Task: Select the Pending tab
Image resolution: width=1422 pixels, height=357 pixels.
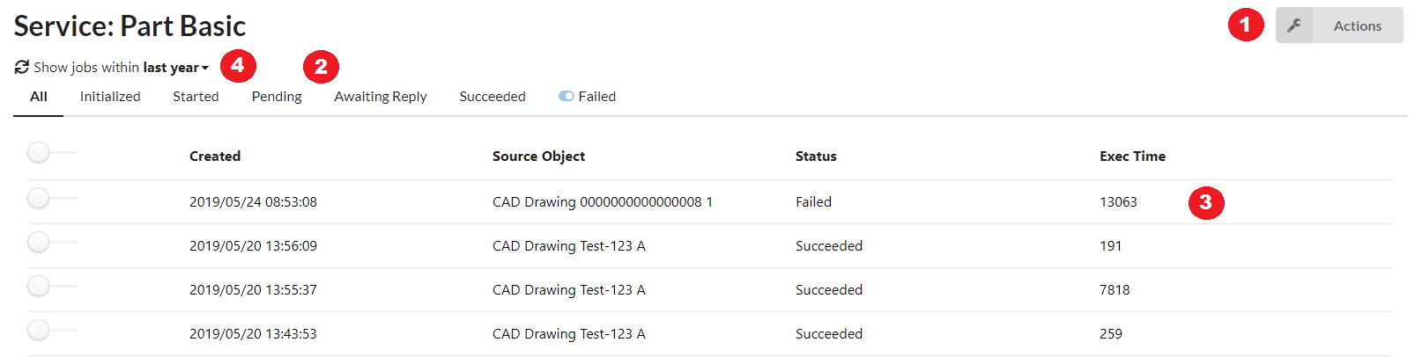Action: pyautogui.click(x=277, y=97)
